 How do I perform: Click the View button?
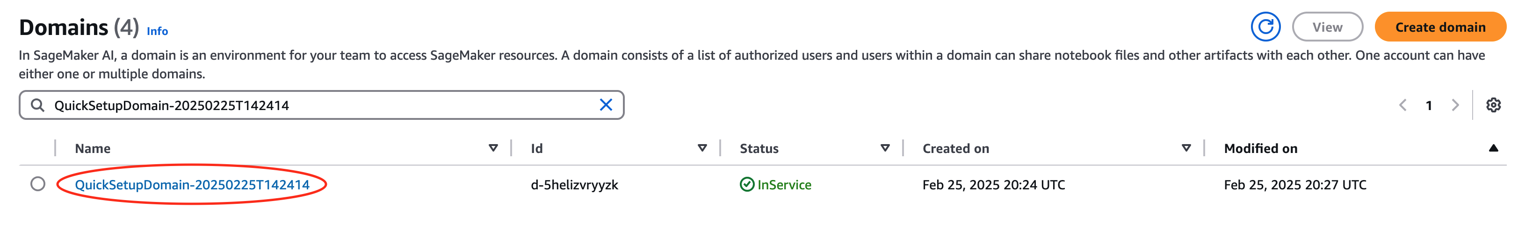[1327, 27]
